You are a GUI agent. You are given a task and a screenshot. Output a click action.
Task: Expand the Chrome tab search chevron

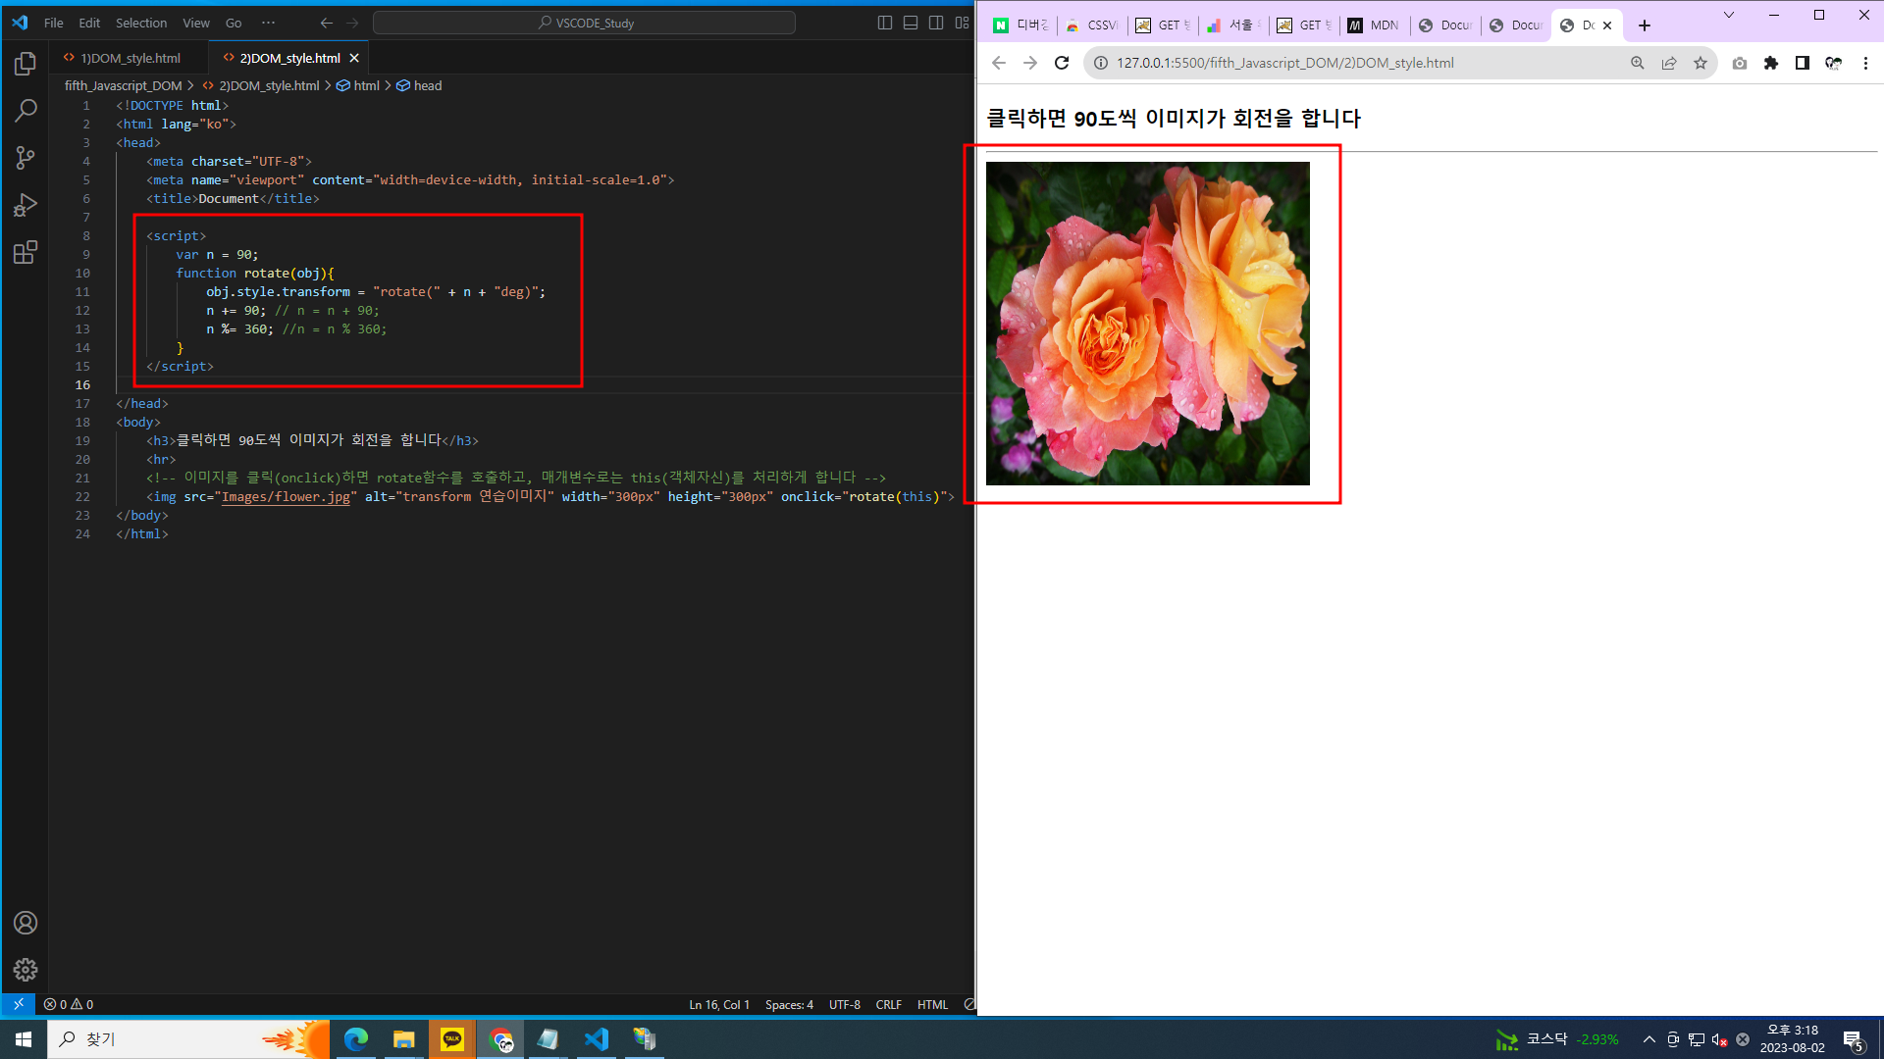pyautogui.click(x=1729, y=15)
